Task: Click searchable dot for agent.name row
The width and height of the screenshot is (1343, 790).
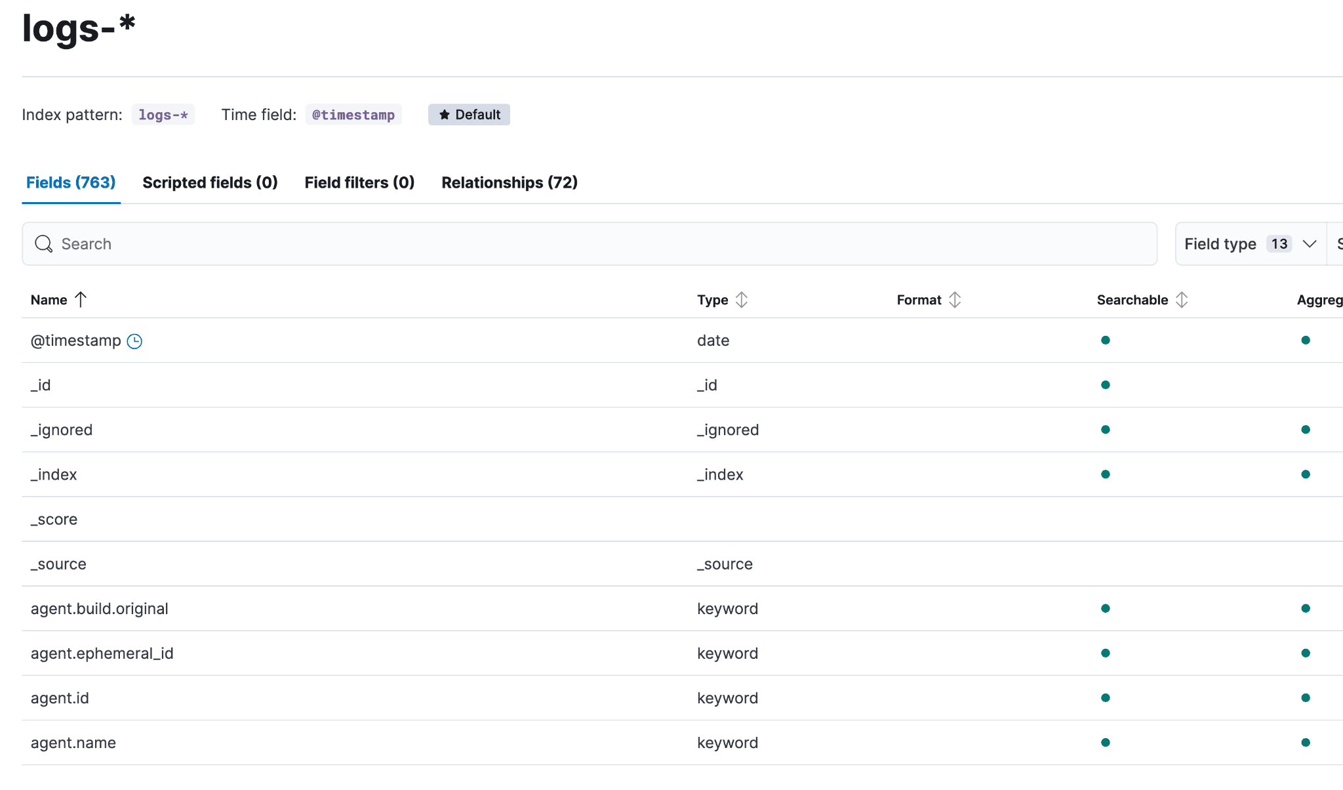Action: (1106, 743)
